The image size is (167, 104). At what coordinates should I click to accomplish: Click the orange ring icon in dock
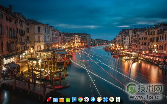99,100
